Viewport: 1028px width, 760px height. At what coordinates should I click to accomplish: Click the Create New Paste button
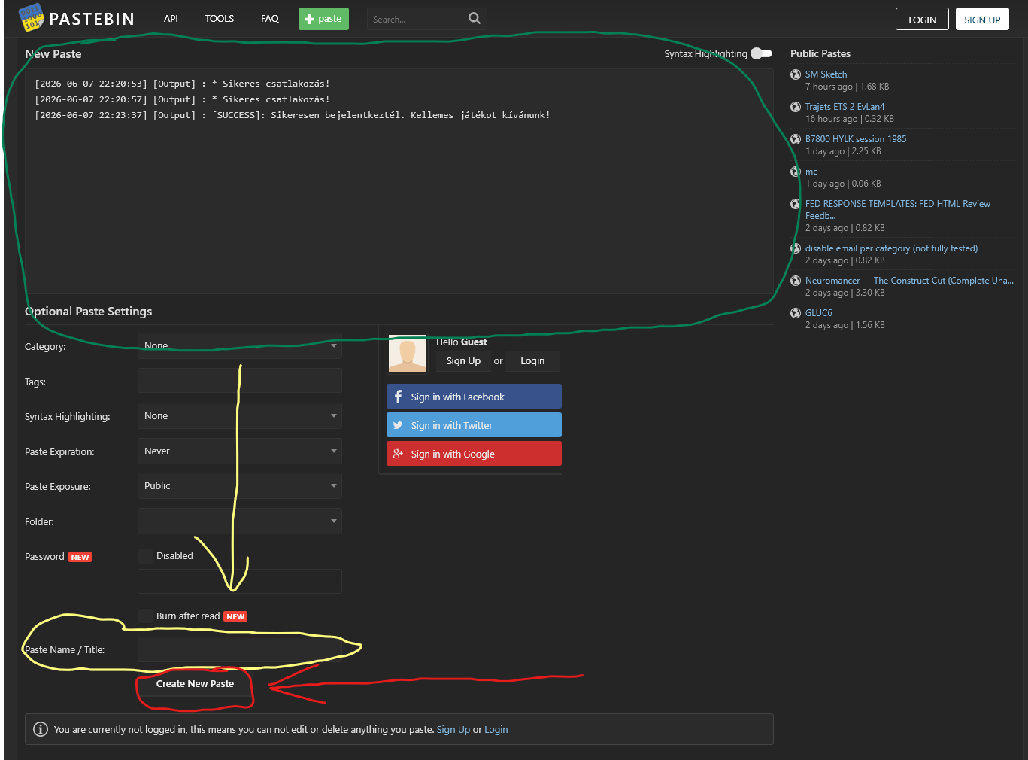[196, 684]
